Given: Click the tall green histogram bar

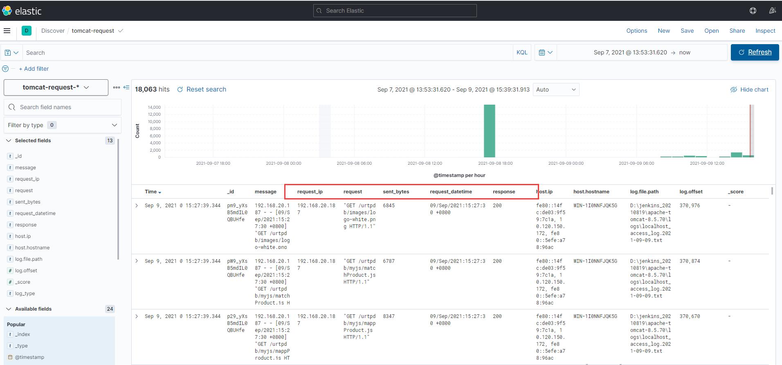Looking at the screenshot, I should pos(489,131).
